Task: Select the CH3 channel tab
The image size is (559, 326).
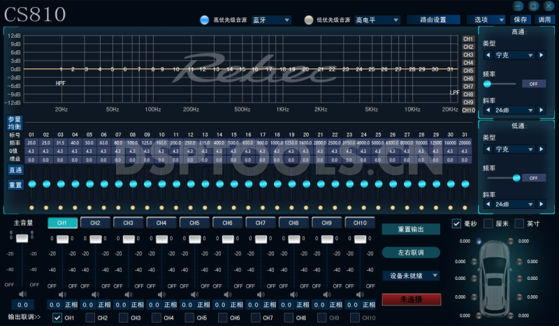Action: (129, 223)
